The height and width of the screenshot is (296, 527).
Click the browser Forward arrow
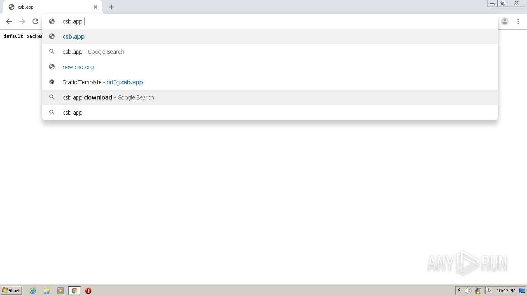pyautogui.click(x=22, y=21)
